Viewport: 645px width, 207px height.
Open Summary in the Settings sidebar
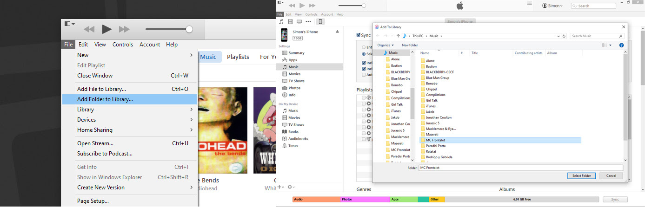pos(296,53)
